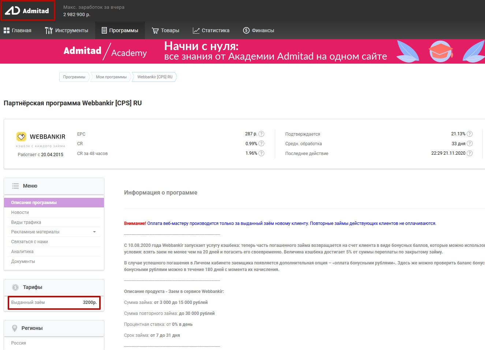Click the Сумма повторного займа line
Image resolution: width=485 pixels, height=350 pixels.
pyautogui.click(x=169, y=313)
